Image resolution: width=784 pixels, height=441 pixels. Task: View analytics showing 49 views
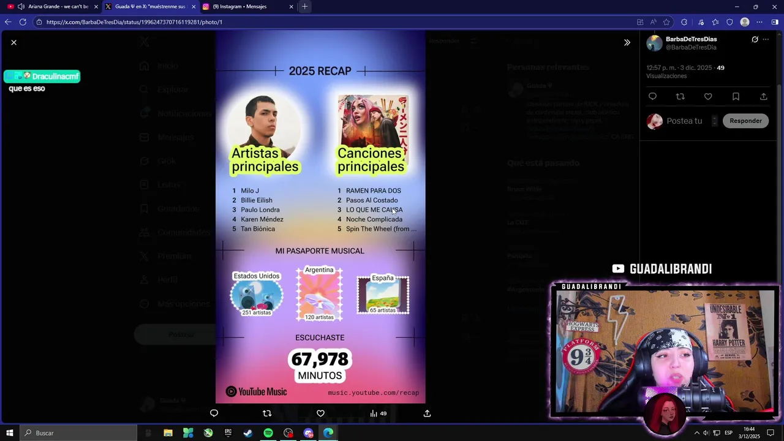pos(378,413)
